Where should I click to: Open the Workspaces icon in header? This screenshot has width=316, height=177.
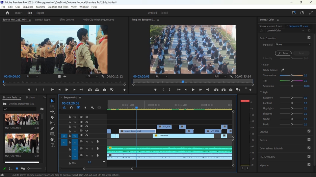point(294,13)
